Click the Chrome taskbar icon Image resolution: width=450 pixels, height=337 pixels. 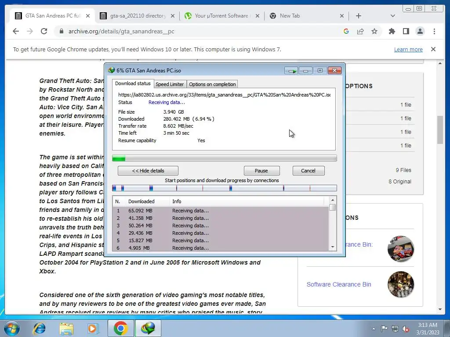tap(120, 328)
